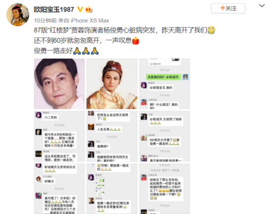This screenshot has width=269, height=214.
Task: Click the +关注 follow button
Action: pyautogui.click(x=228, y=8)
